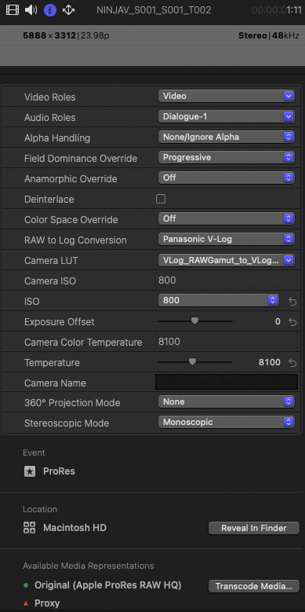Click the Camera ISO value field
Image resolution: width=305 pixels, height=612 pixels.
coord(227,280)
